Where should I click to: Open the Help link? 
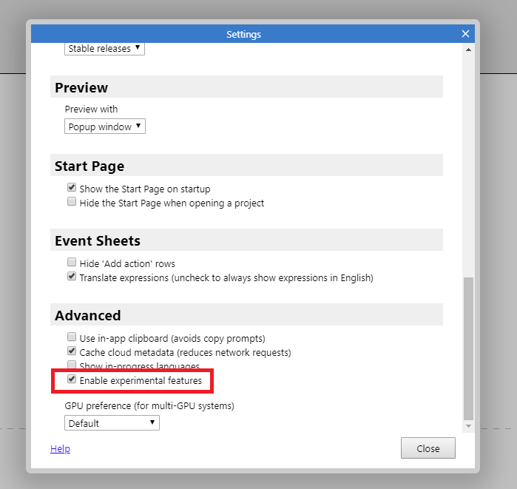click(x=60, y=448)
